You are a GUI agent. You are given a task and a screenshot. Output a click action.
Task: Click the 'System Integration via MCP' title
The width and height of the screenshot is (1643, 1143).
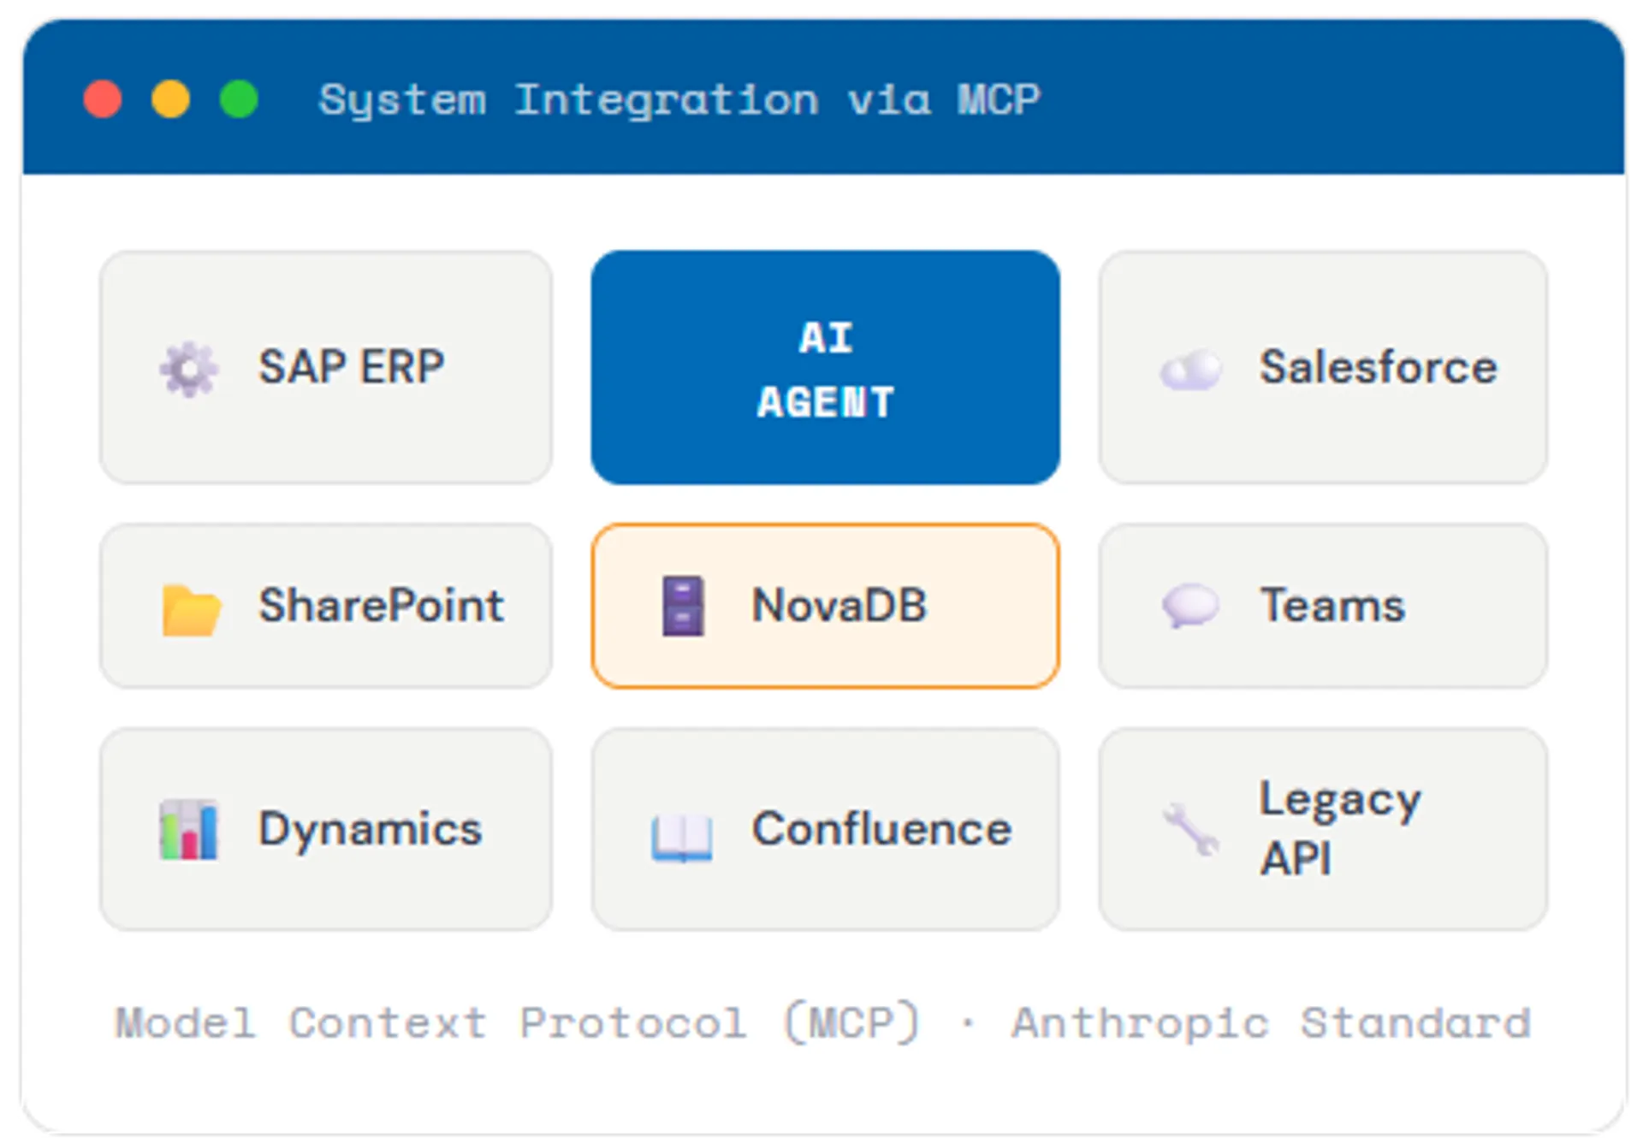[x=679, y=100]
